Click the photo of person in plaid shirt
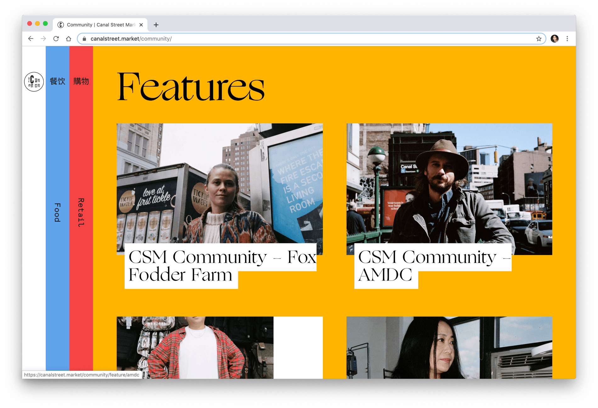598x408 pixels. (195, 347)
